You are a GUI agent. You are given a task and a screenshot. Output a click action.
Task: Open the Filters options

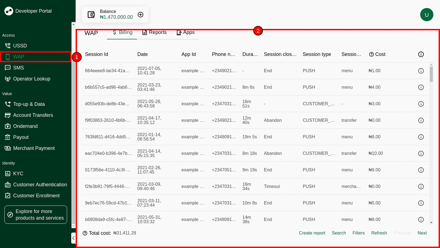coord(358,233)
